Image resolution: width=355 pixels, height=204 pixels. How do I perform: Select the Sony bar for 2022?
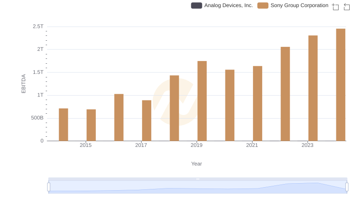tap(285, 94)
